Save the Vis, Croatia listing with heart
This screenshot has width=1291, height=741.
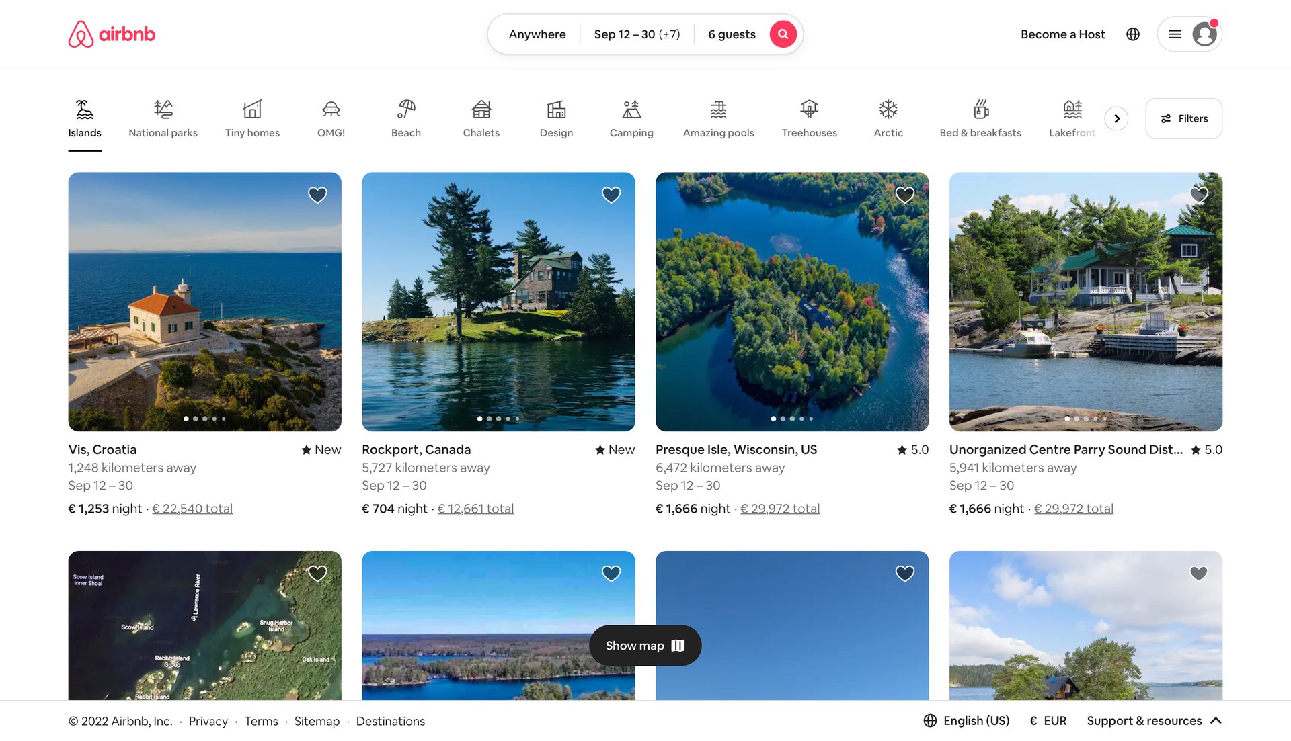[317, 194]
